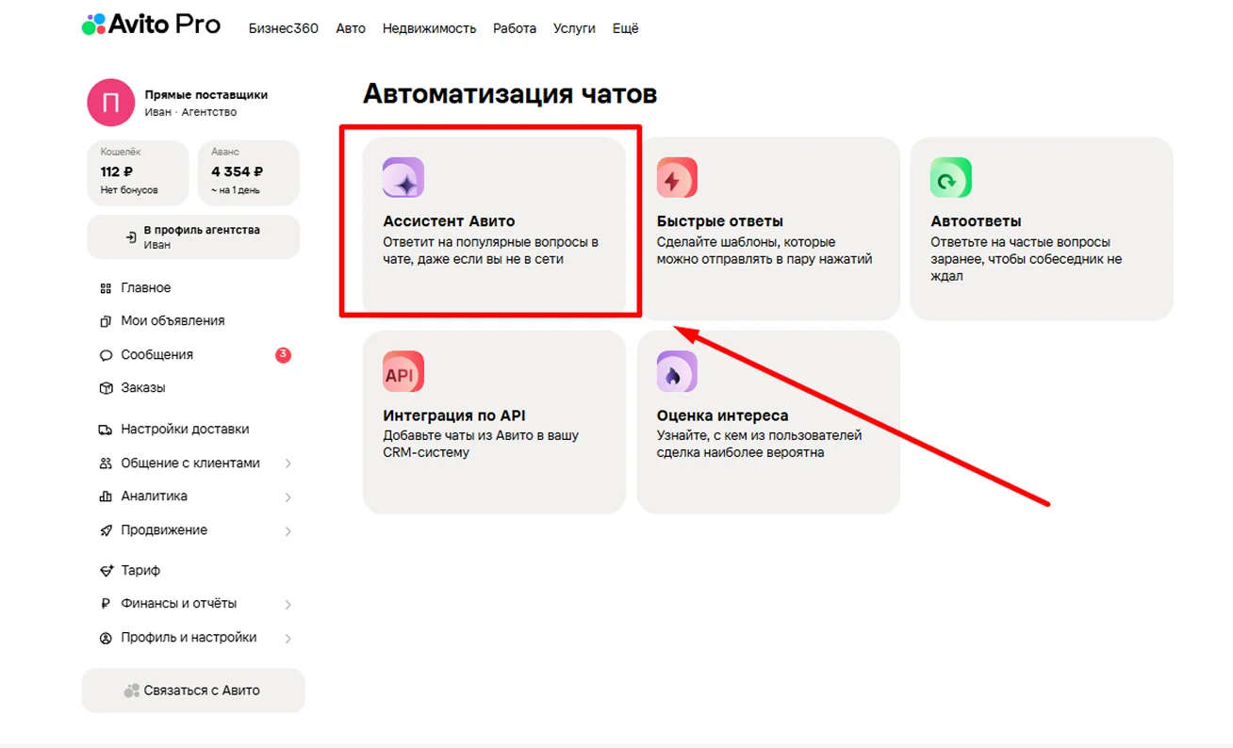Click the Быстрые ответы card title
Screen dimensions: 1233x748
720,221
